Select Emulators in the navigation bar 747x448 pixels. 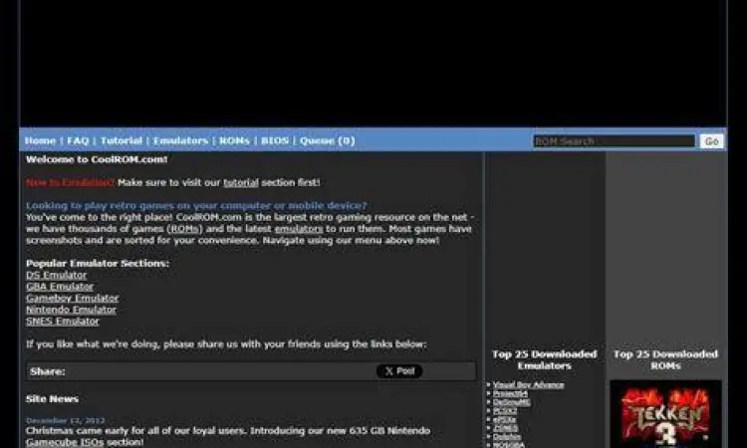[x=180, y=141]
